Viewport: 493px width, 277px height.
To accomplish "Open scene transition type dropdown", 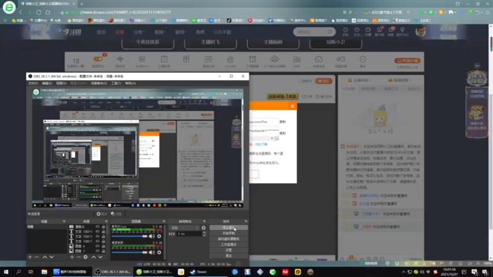I will pos(184,228).
